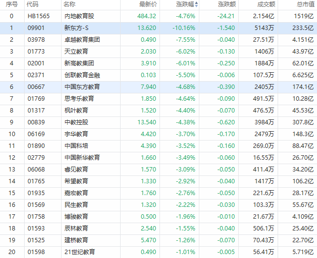The width and height of the screenshot is (317, 258).
Task: Sort by 最新价 column header
Action: (148, 4)
